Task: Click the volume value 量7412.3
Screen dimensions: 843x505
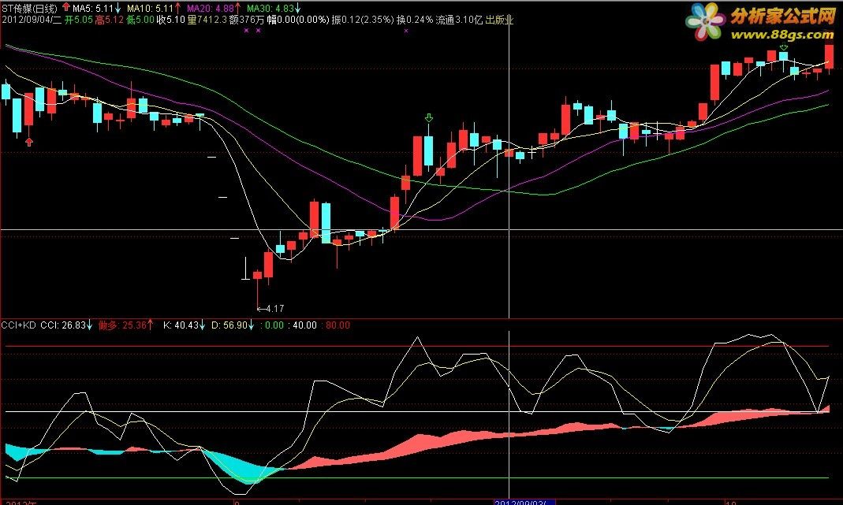Action: pyautogui.click(x=207, y=20)
